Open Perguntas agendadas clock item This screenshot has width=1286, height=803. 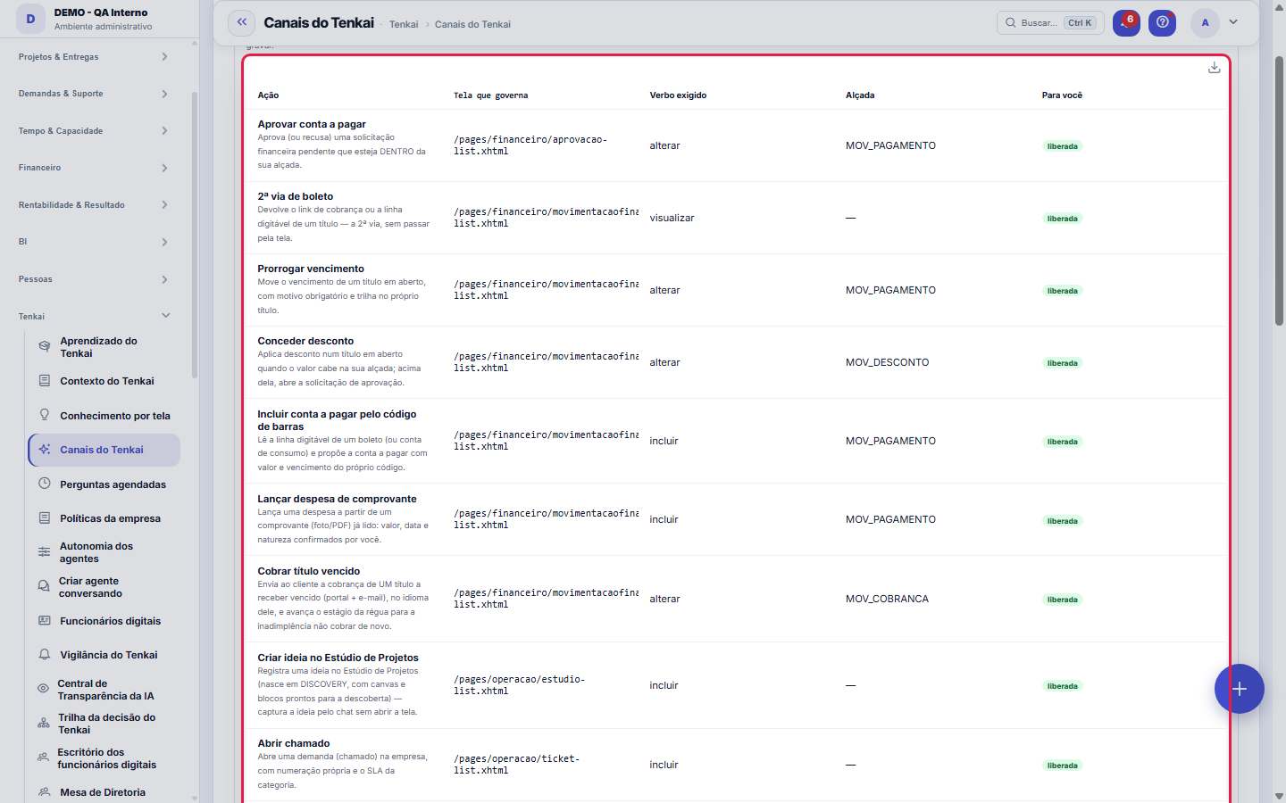pyautogui.click(x=104, y=484)
